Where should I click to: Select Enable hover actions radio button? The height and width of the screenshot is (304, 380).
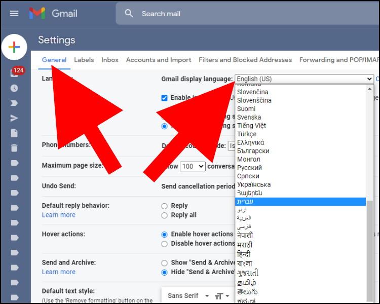pyautogui.click(x=164, y=235)
